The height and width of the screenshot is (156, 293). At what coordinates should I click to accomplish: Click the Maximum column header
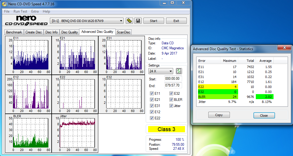click(x=229, y=61)
